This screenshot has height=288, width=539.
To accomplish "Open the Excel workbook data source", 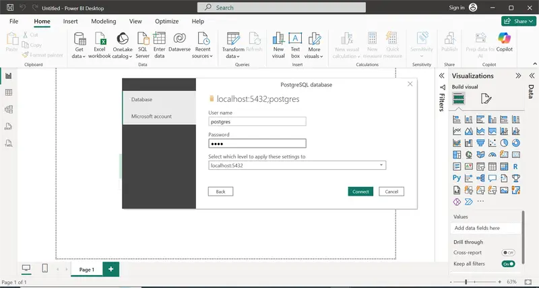I will pyautogui.click(x=100, y=45).
